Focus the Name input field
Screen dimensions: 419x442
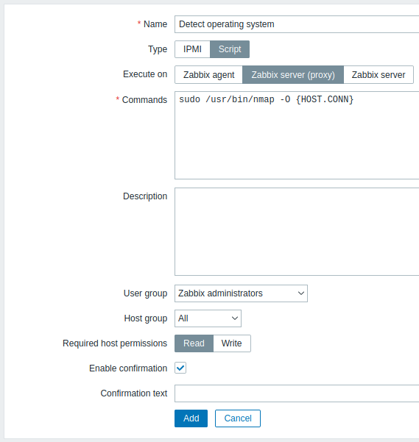point(297,24)
